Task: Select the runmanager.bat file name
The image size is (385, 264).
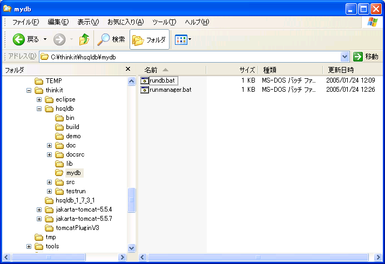Action: tap(171, 90)
